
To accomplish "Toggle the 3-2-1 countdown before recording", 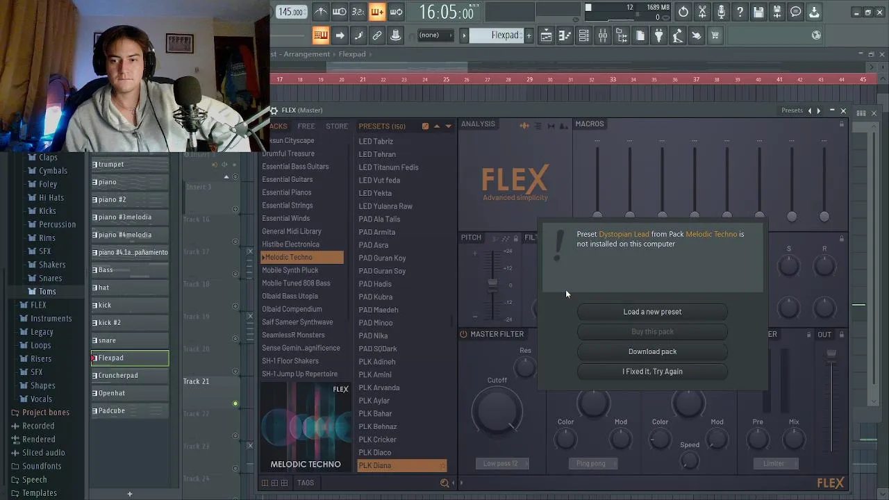I will coord(358,12).
